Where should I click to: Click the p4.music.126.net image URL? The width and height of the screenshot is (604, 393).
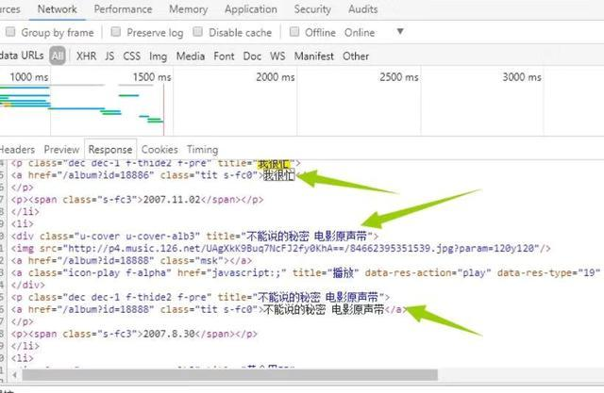click(302, 249)
